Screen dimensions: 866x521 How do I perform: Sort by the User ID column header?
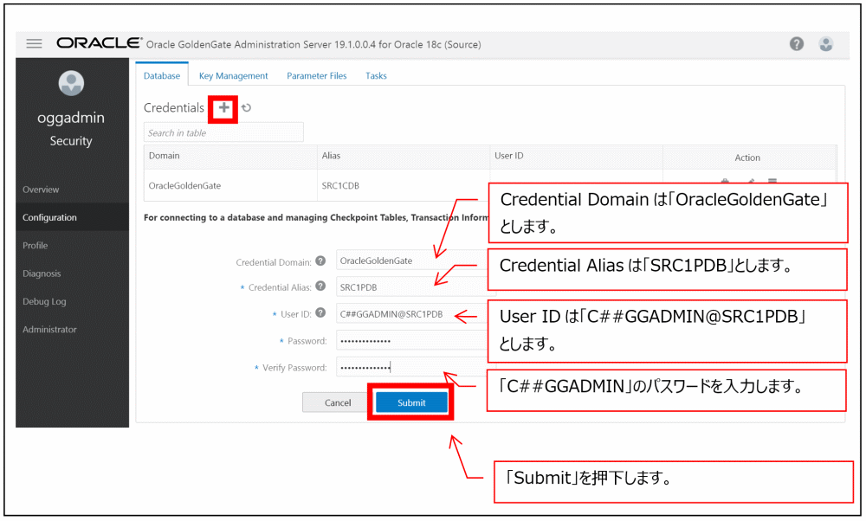click(576, 156)
